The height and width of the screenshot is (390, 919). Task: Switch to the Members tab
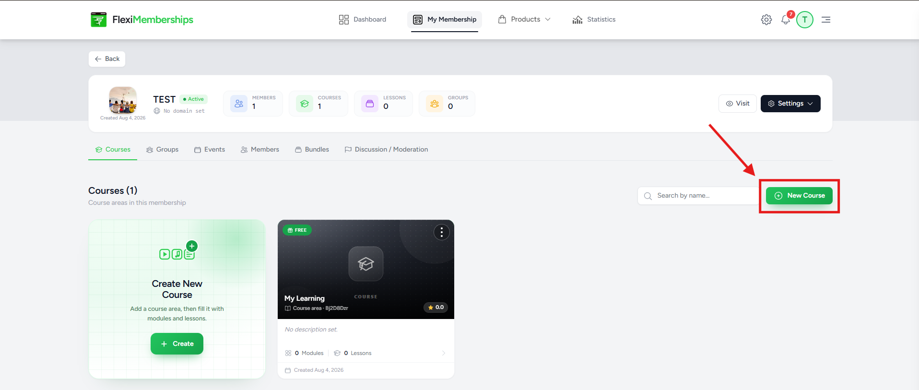point(260,150)
